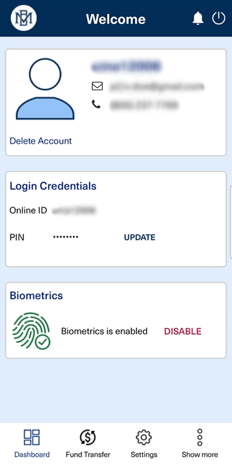This screenshot has height=468, width=232.
Task: Open notifications bell icon
Action: 197,18
